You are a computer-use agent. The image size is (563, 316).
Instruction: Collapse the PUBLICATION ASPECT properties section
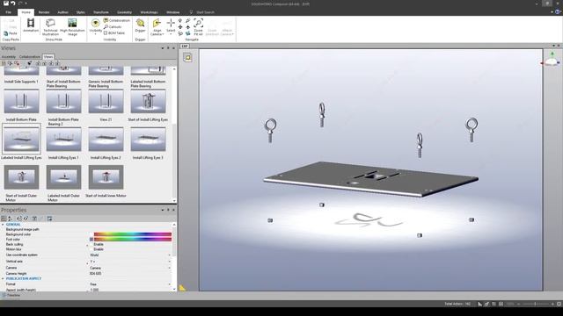coord(3,278)
